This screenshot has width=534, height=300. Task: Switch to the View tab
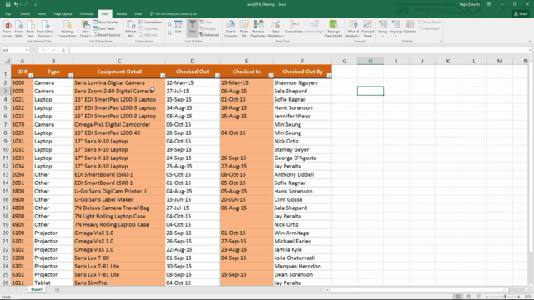click(138, 14)
